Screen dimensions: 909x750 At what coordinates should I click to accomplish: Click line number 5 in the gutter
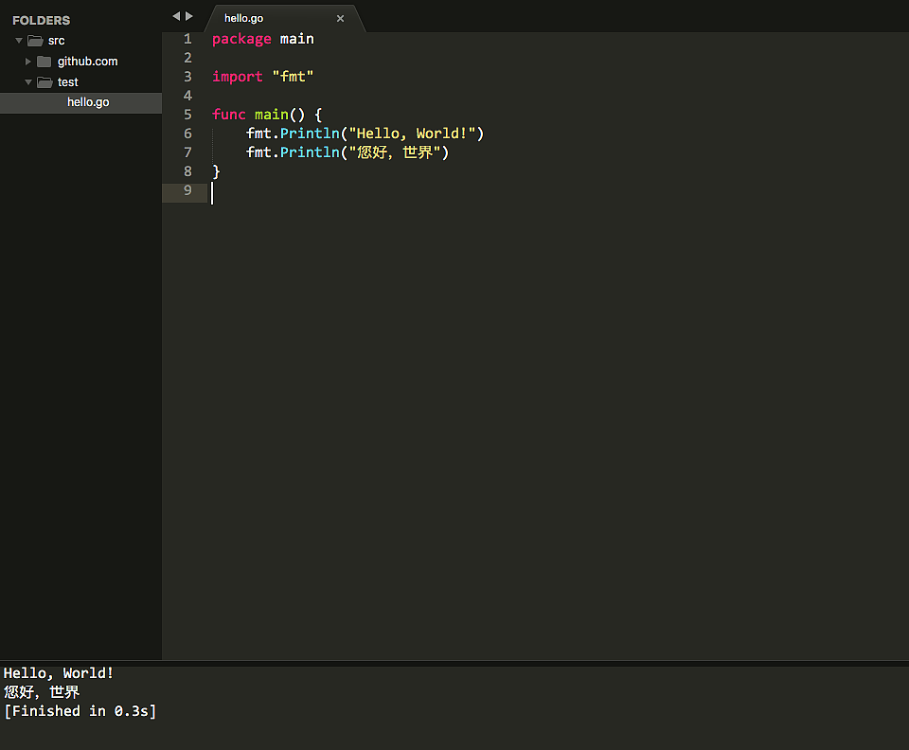tap(187, 115)
